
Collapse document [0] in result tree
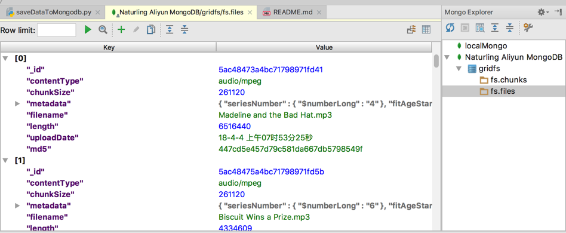tap(6, 58)
